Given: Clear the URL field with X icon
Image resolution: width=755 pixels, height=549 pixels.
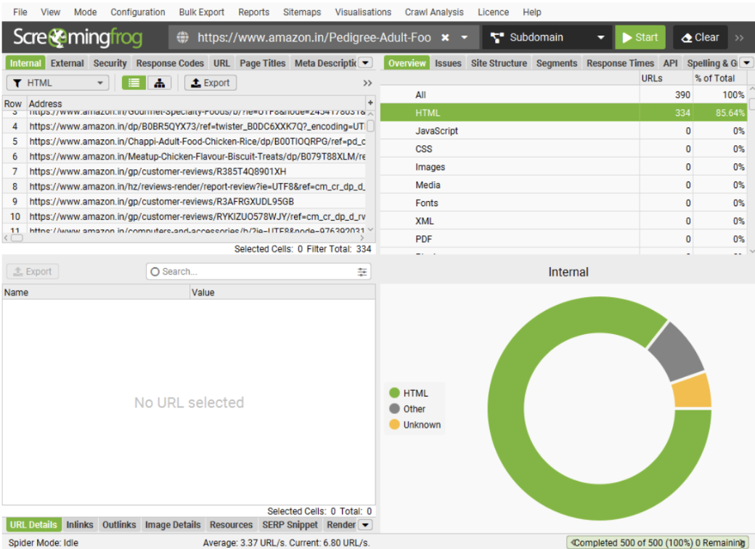Looking at the screenshot, I should pos(446,37).
